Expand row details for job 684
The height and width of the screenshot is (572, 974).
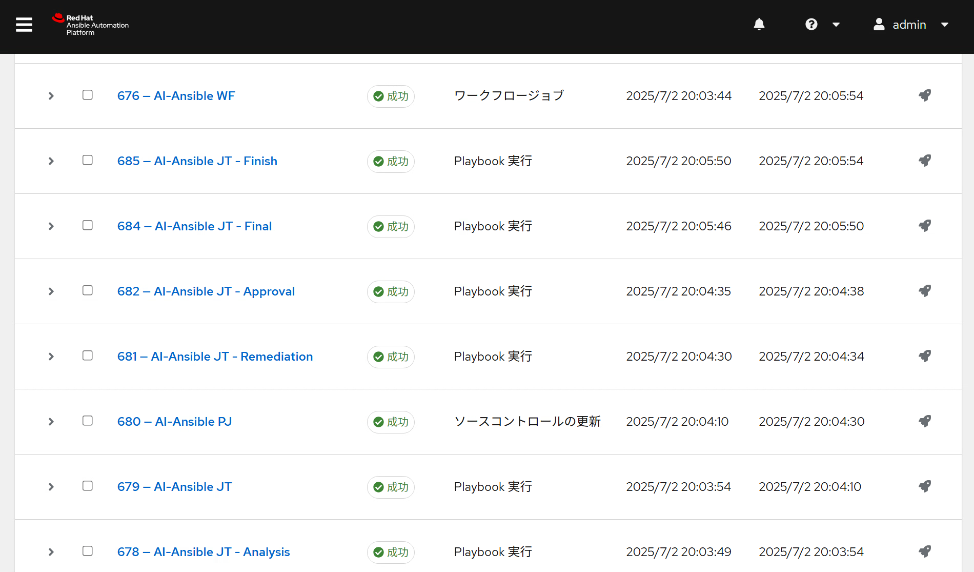point(51,226)
